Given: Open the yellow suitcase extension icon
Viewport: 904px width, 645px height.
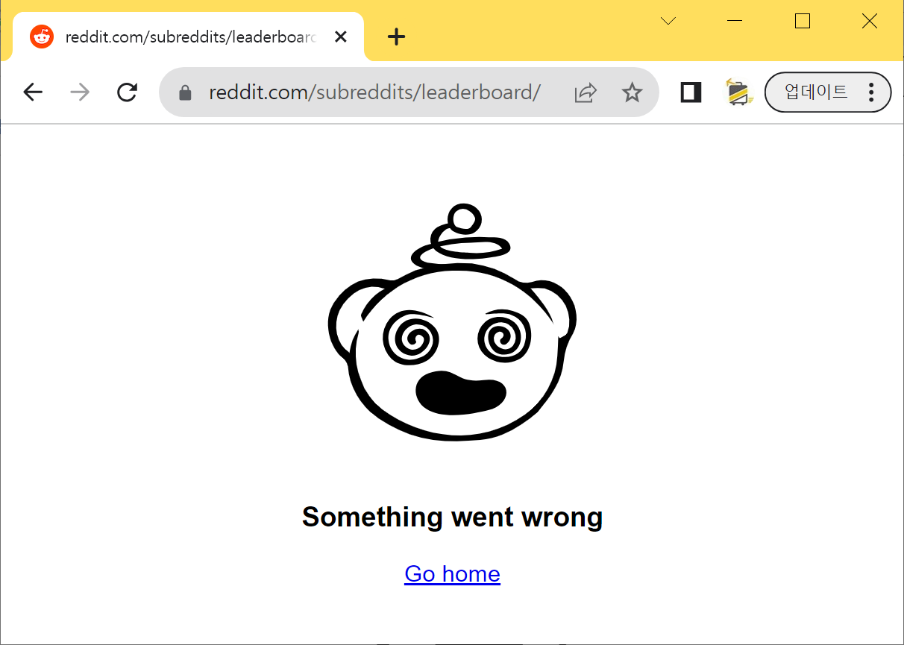Looking at the screenshot, I should tap(737, 92).
